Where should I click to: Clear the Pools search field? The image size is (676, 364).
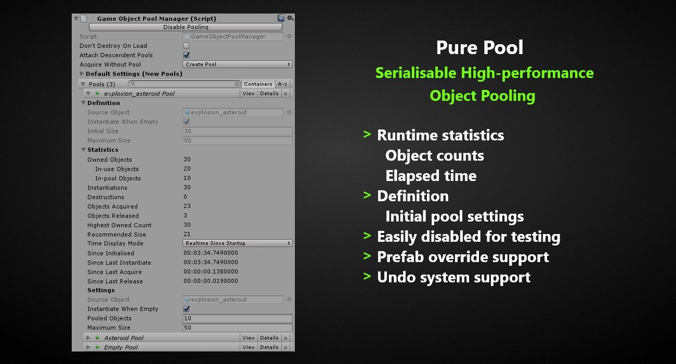click(237, 84)
